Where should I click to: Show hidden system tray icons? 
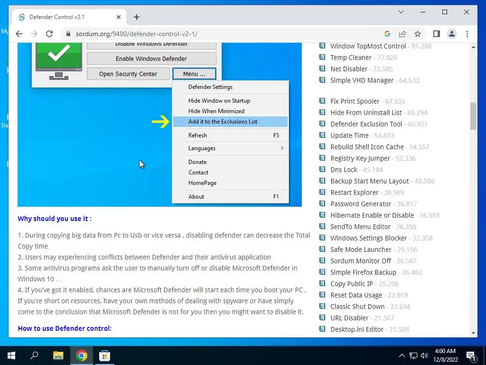pos(402,355)
